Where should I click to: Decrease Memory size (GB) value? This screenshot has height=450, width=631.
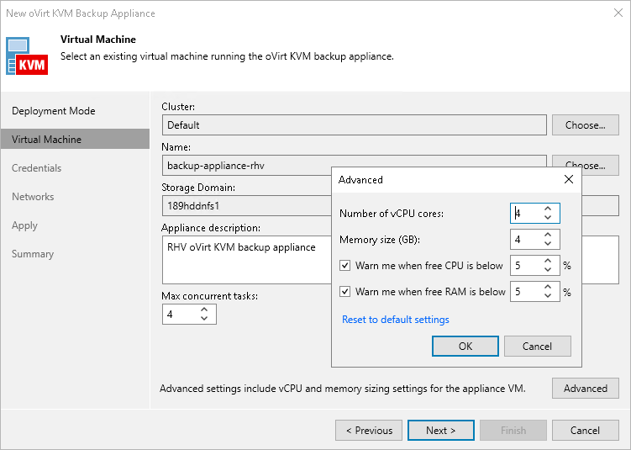548,244
